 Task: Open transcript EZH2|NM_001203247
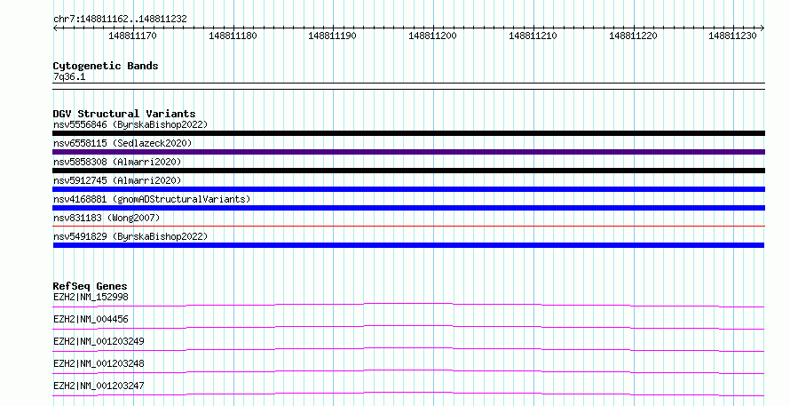point(99,386)
